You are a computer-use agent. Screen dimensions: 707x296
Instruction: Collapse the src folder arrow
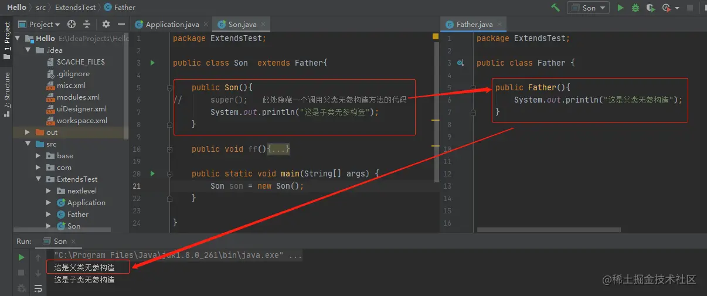coord(28,144)
